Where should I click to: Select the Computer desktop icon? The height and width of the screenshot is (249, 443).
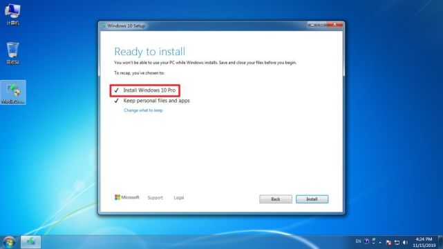(x=12, y=15)
